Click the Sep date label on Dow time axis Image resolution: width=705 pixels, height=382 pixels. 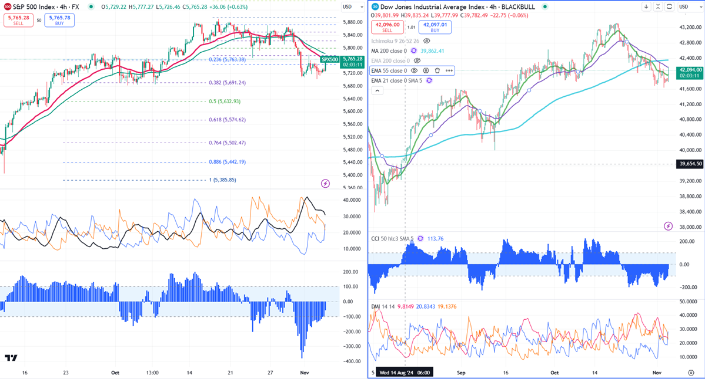click(x=461, y=373)
